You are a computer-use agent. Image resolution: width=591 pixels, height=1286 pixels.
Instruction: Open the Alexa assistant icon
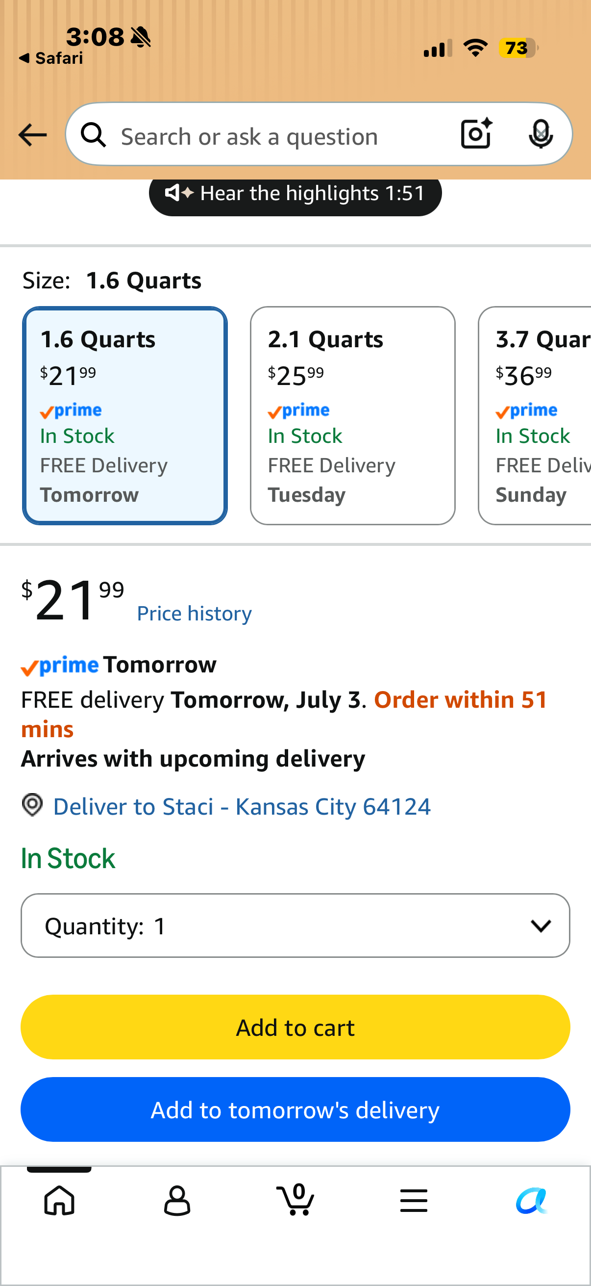532,1200
